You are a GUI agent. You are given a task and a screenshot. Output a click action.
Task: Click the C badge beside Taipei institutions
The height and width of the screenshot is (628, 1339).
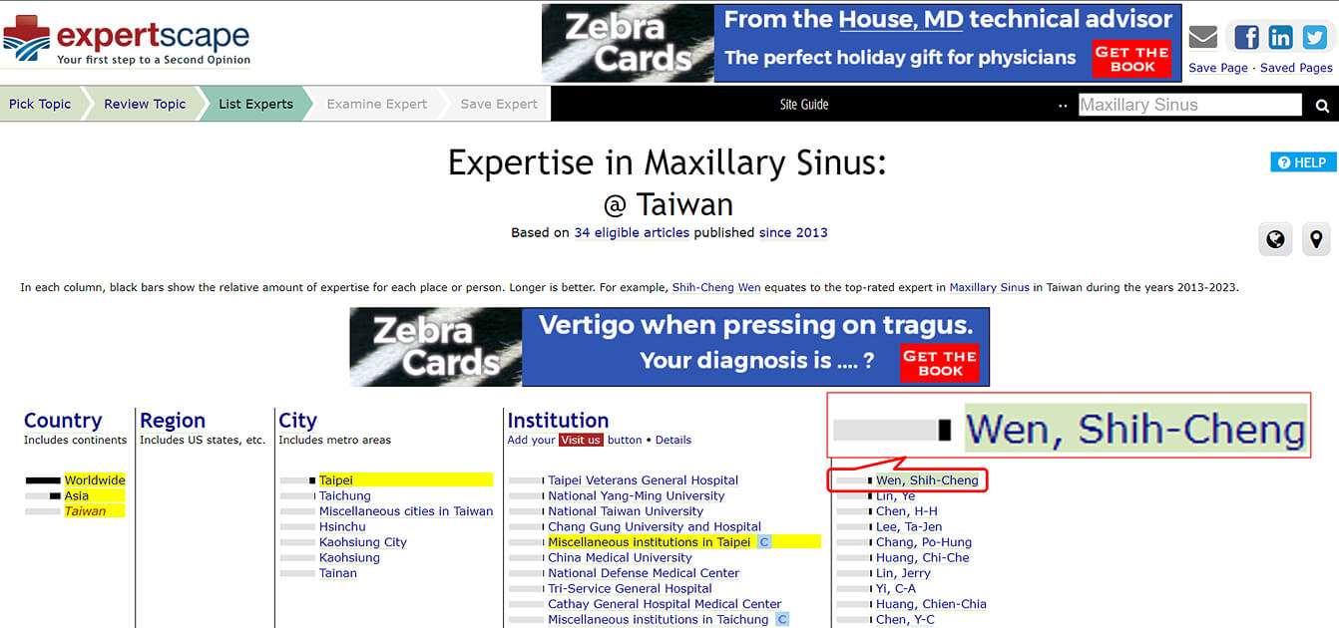click(764, 542)
